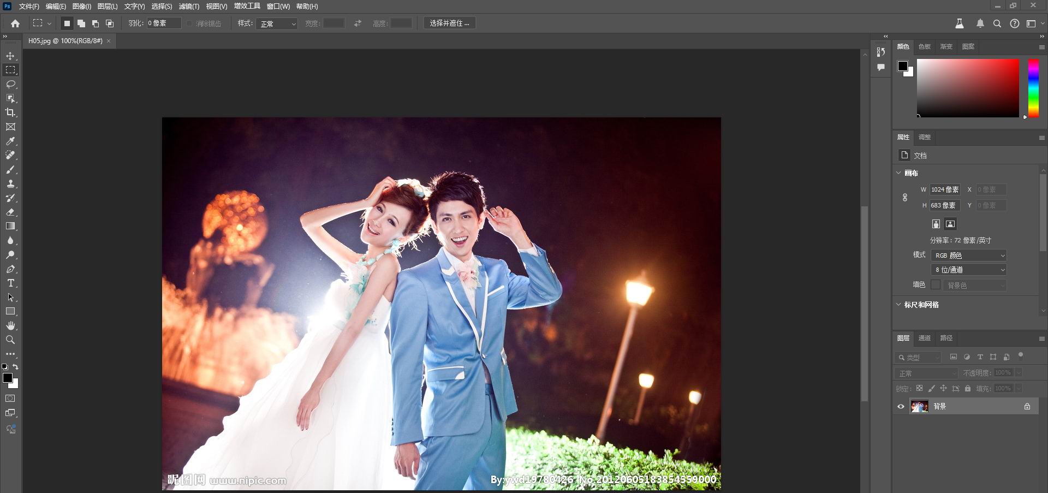Open the Help question mark button
Viewport: 1048px width, 493px height.
(x=1014, y=23)
